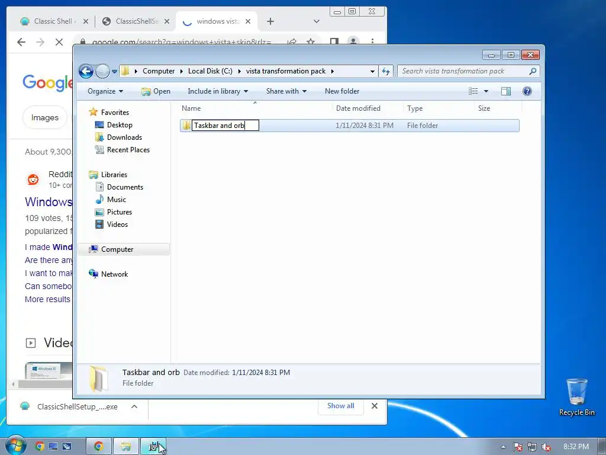Image resolution: width=606 pixels, height=455 pixels.
Task: Click the Open toolbar button
Action: tap(156, 91)
